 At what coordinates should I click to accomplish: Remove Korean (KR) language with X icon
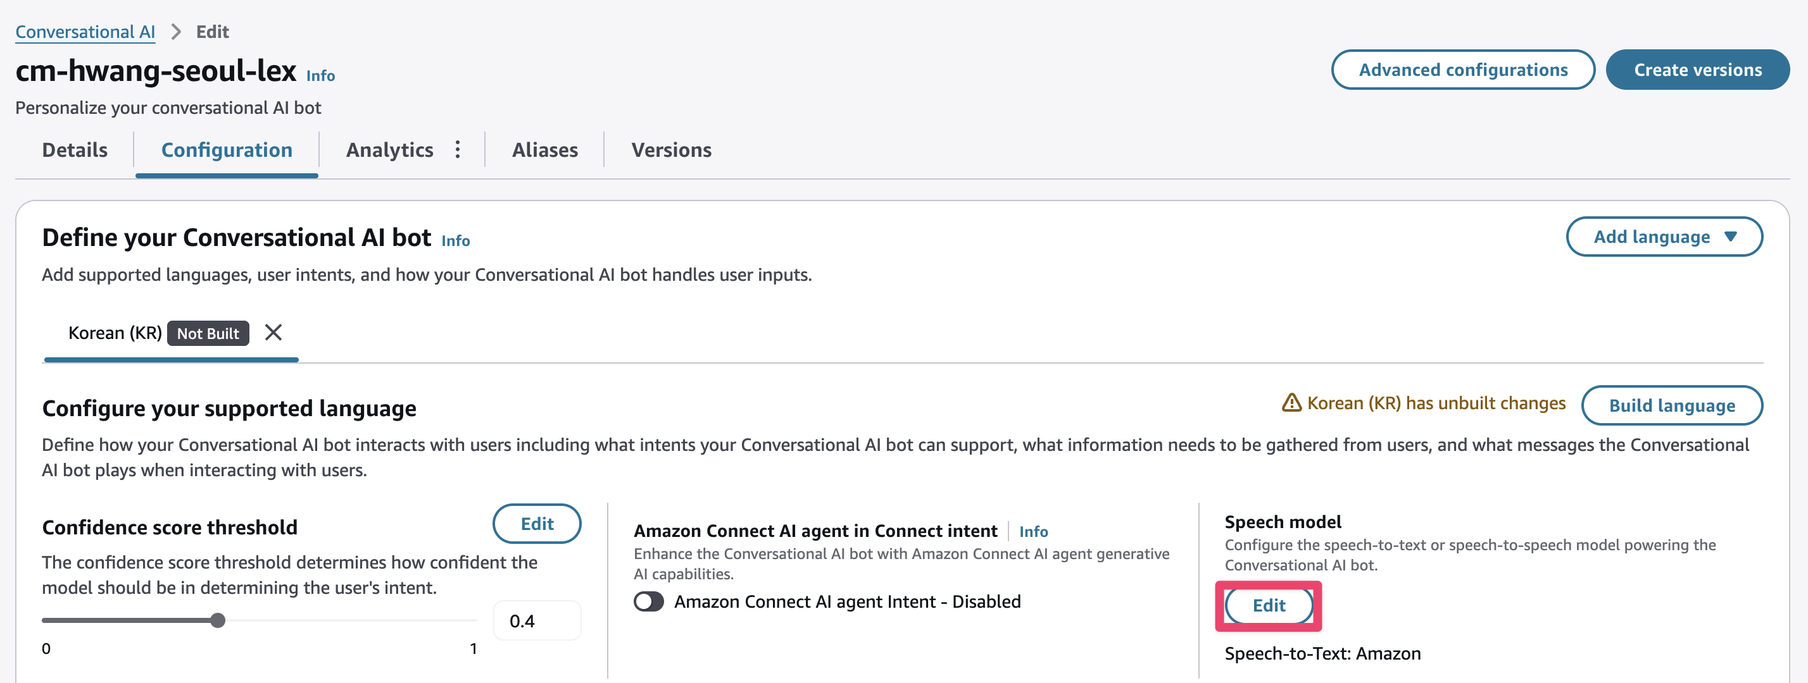[x=273, y=333]
